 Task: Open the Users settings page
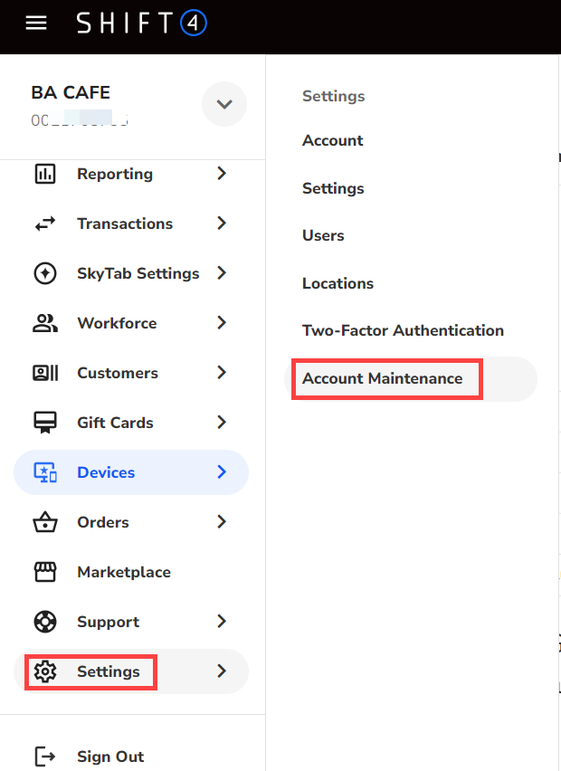click(323, 235)
